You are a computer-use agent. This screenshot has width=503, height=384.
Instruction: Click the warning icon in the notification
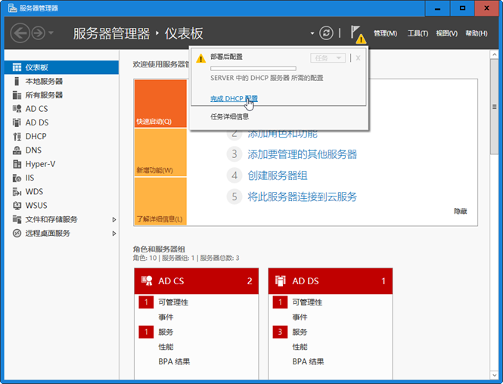(x=200, y=58)
